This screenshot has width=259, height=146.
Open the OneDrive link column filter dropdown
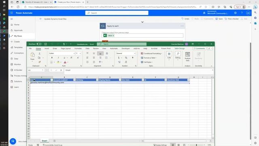click(x=188, y=80)
